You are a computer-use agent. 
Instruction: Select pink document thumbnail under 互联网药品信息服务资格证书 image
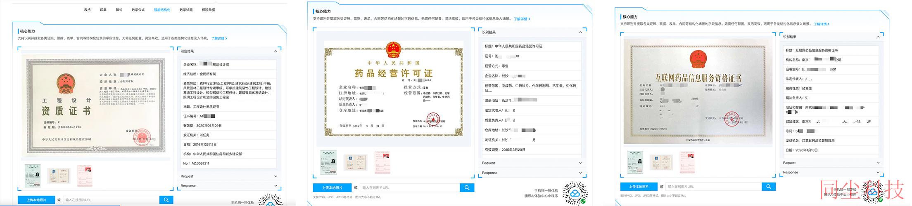tap(687, 162)
